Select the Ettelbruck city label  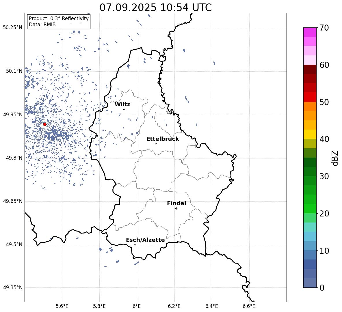click(163, 139)
